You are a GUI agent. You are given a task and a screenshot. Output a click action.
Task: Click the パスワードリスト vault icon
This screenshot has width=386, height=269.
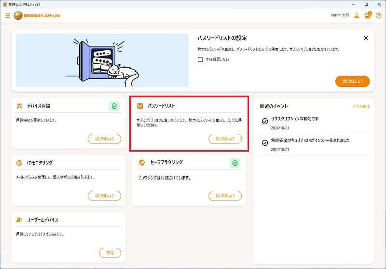coord(140,106)
